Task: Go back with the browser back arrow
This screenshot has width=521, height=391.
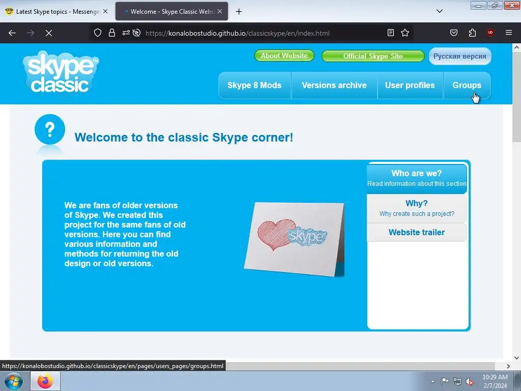Action: 12,33
